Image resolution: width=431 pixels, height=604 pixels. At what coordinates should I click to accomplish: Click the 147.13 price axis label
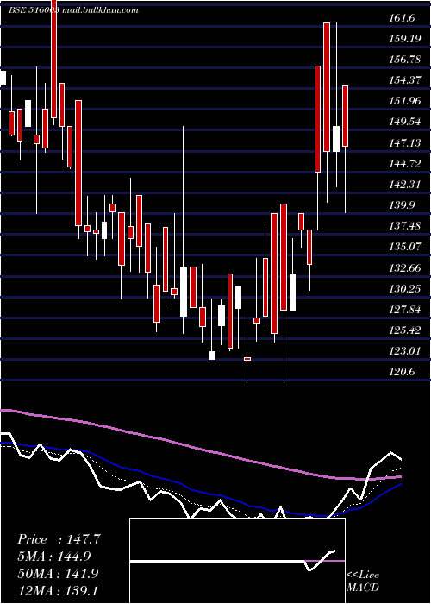click(405, 143)
